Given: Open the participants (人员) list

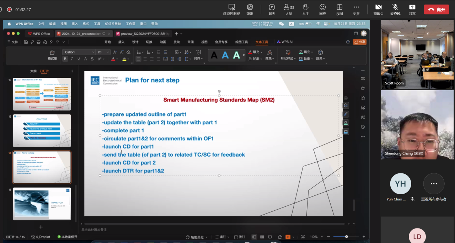Looking at the screenshot, I should [288, 7].
